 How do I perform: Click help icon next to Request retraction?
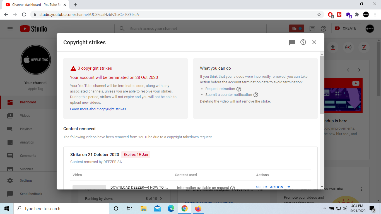tap(239, 89)
